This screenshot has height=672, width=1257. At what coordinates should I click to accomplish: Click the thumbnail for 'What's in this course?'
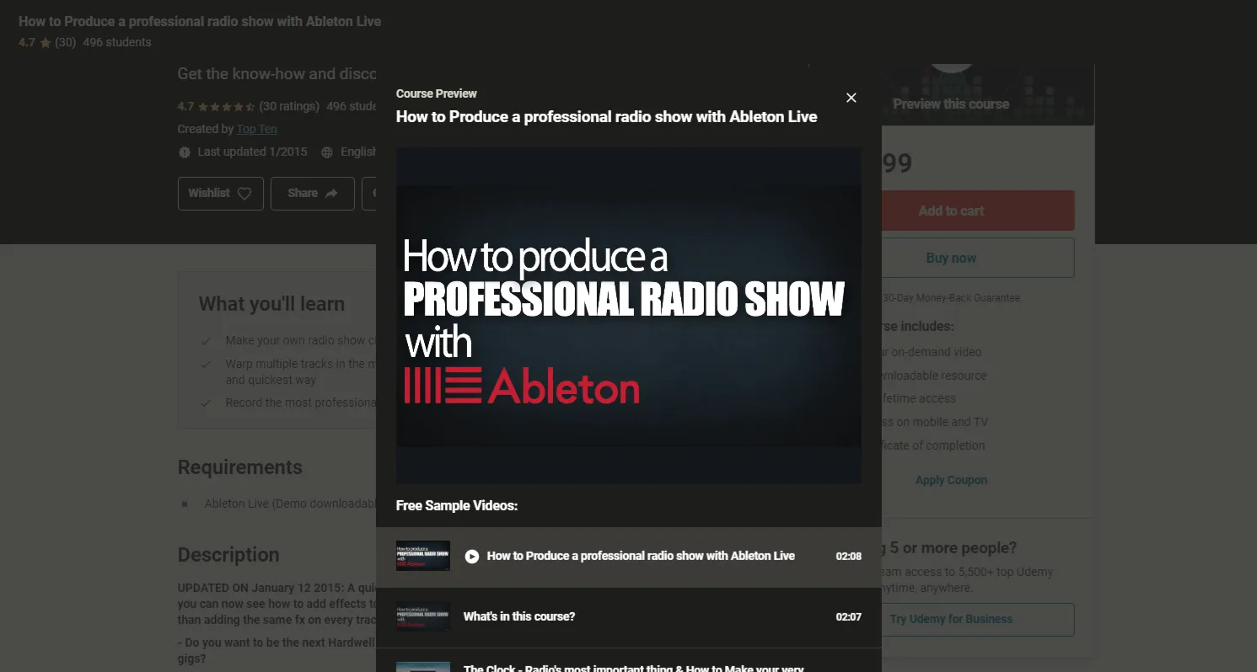[x=422, y=616]
